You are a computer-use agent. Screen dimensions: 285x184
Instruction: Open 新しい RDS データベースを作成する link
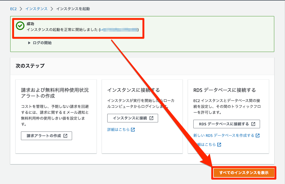[x=224, y=136]
